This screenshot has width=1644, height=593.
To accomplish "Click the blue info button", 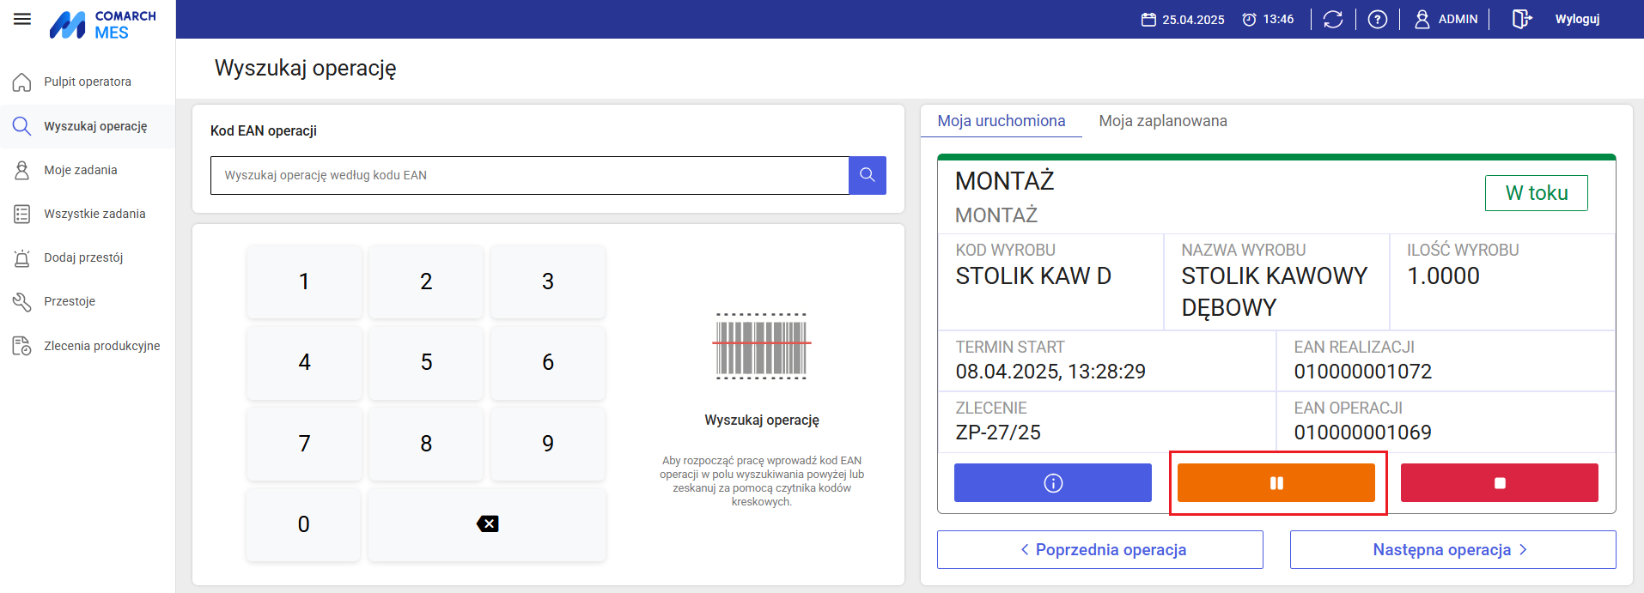I will point(1052,483).
